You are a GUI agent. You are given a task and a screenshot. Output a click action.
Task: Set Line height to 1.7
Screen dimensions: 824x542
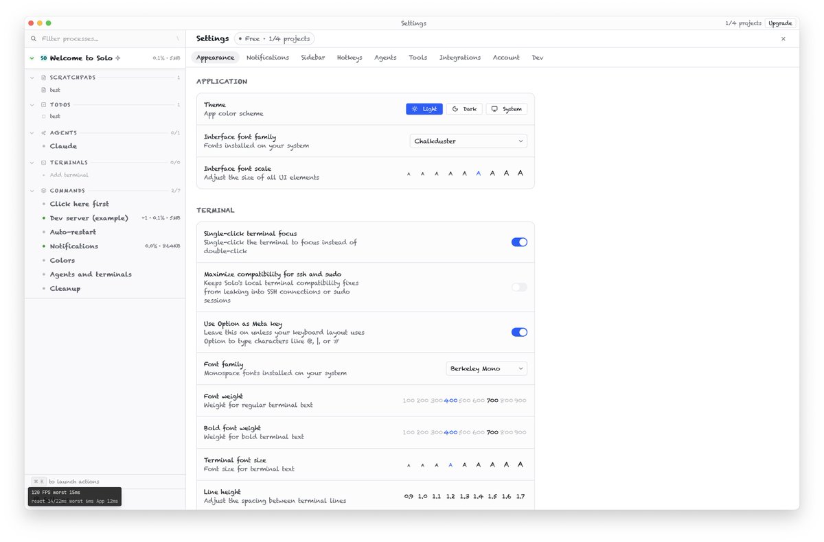coord(520,496)
